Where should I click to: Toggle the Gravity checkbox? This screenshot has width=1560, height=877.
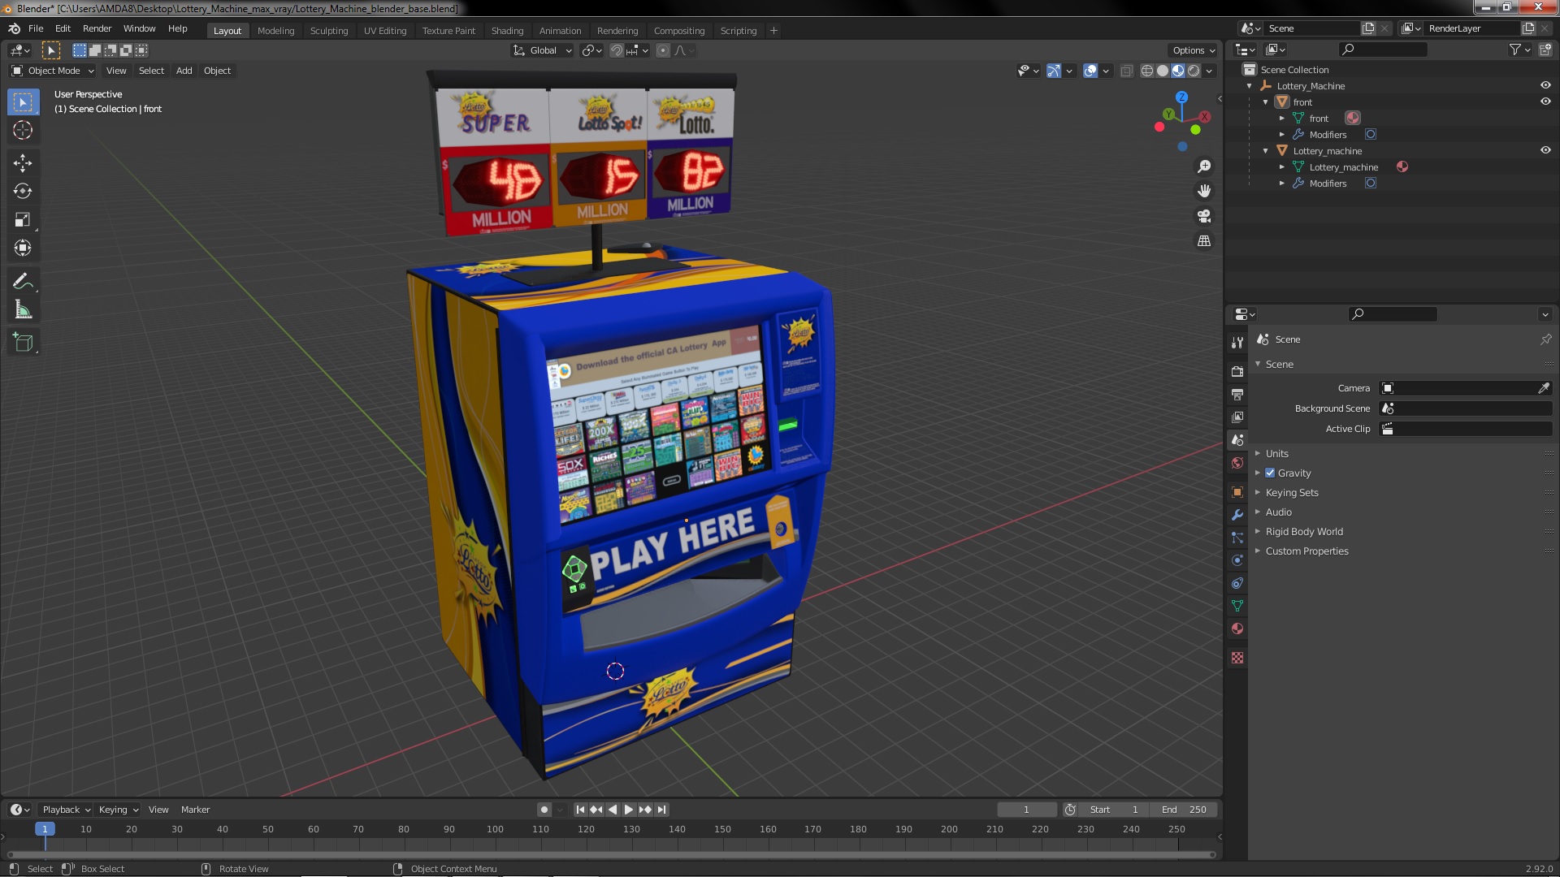(x=1270, y=473)
